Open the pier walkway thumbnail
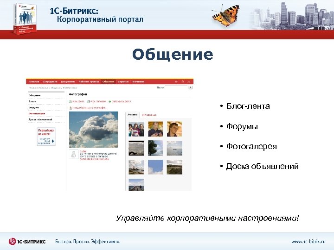 (x=136, y=185)
